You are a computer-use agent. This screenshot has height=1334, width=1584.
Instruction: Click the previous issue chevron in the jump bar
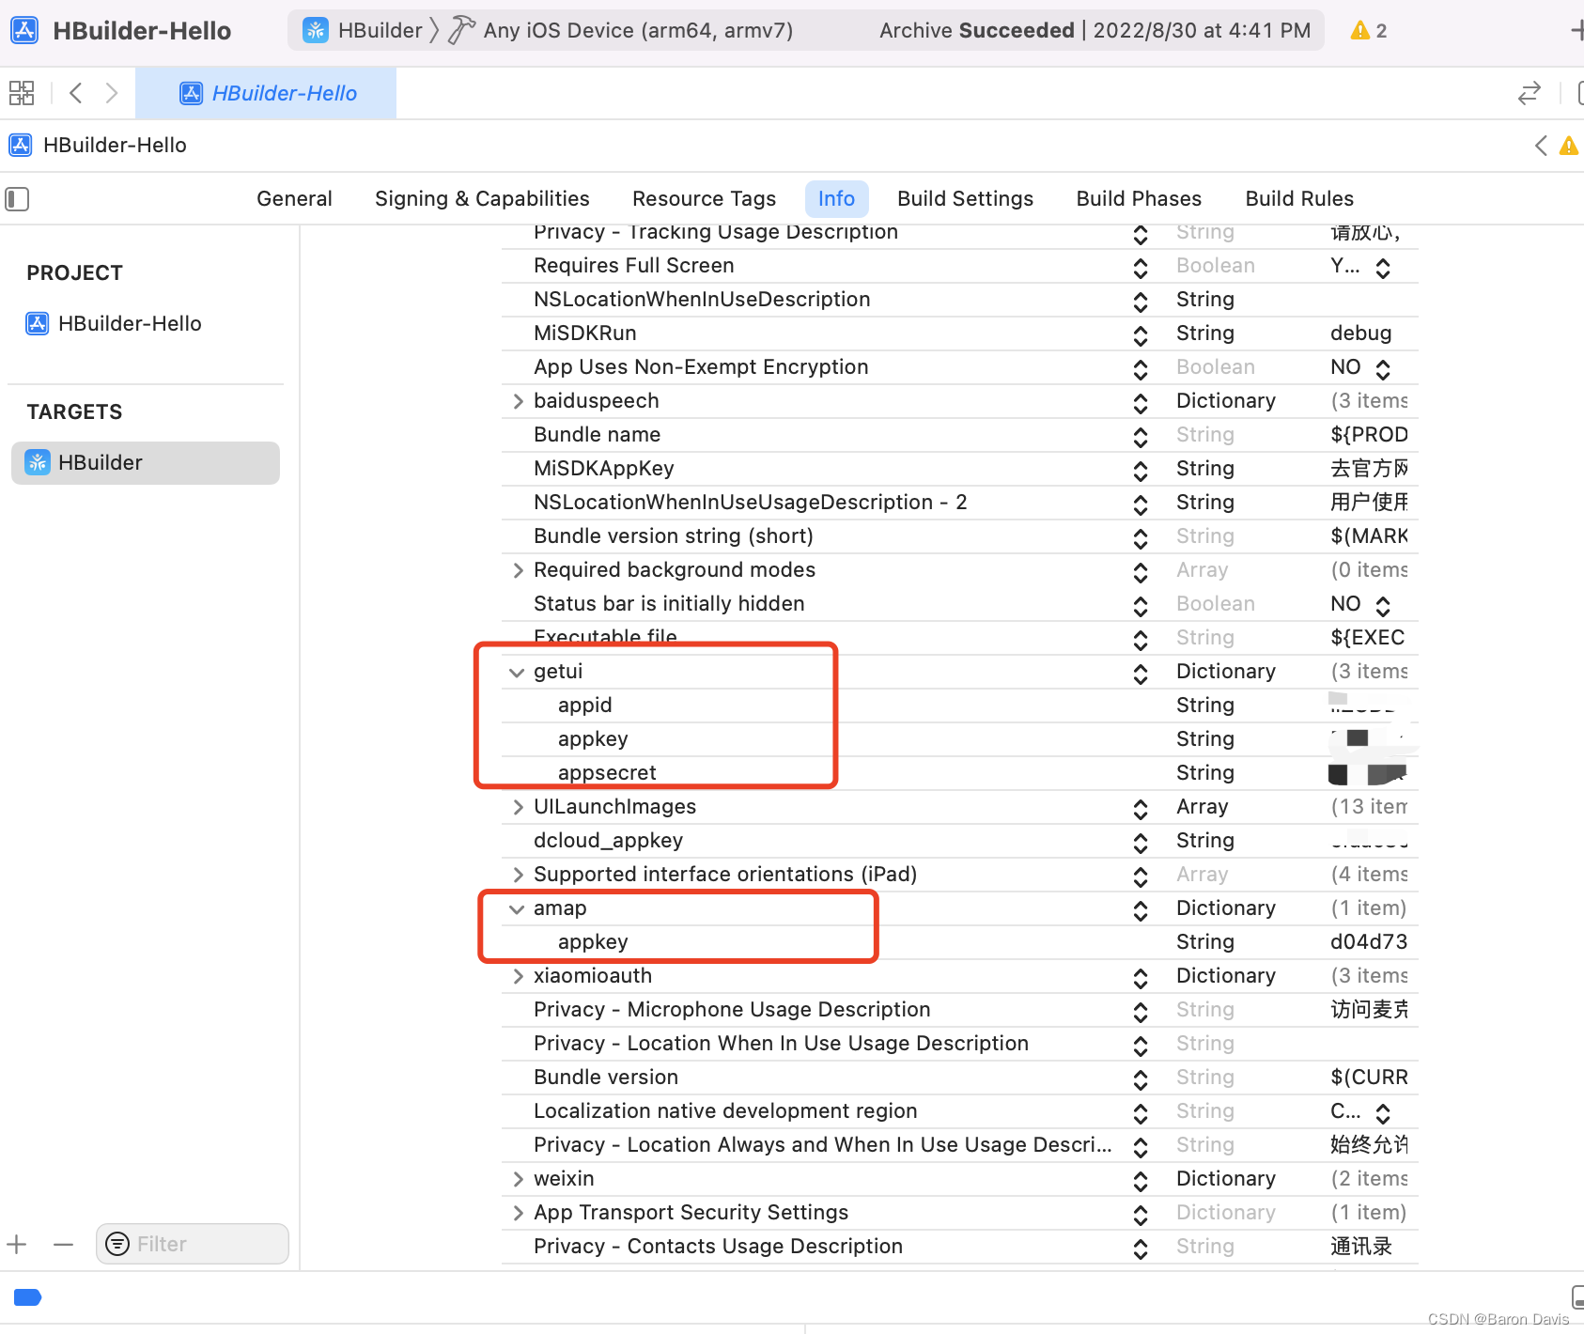coord(1541,146)
